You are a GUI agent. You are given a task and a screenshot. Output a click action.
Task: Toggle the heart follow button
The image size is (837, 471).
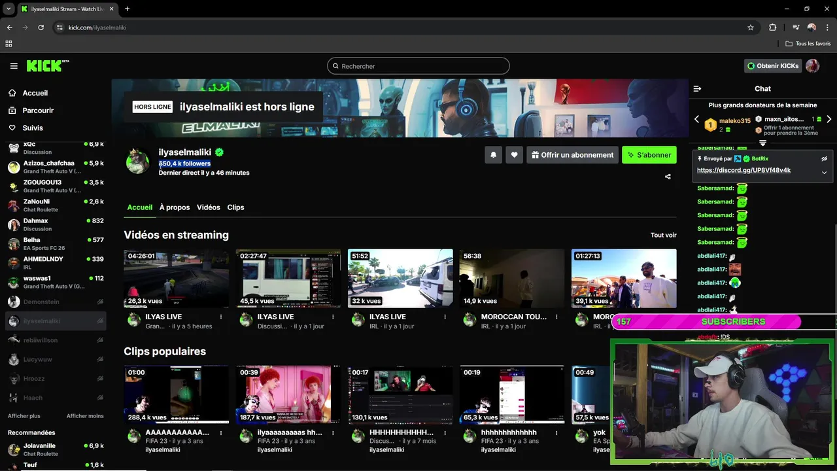coord(514,155)
